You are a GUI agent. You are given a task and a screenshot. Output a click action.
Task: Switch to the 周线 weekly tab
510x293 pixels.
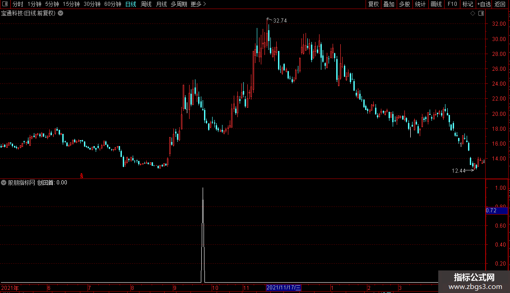click(x=146, y=4)
